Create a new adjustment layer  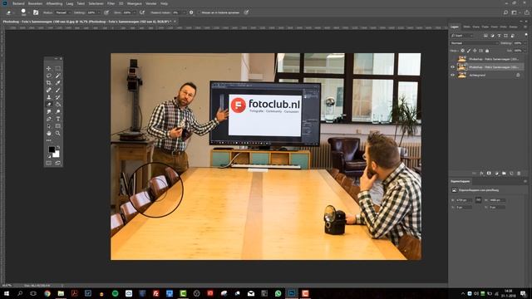(x=496, y=174)
